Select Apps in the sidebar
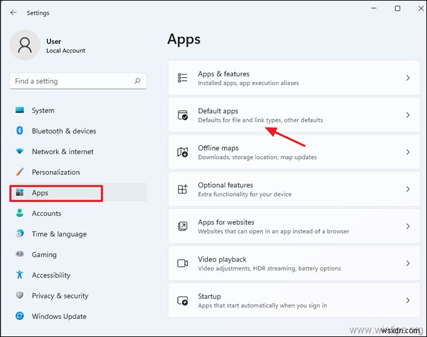This screenshot has height=337, width=427. 78,192
